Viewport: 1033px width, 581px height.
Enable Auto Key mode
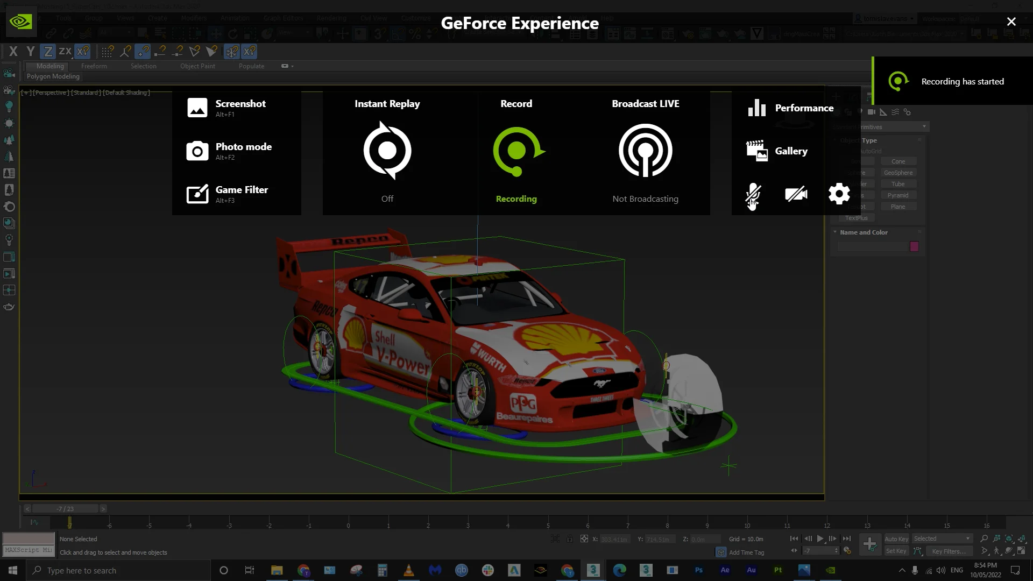tap(896, 539)
